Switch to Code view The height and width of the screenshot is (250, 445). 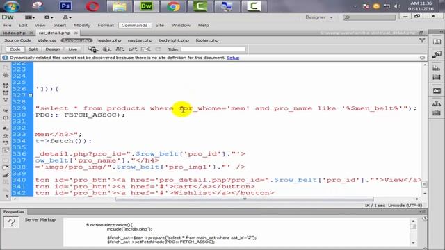(x=15, y=49)
